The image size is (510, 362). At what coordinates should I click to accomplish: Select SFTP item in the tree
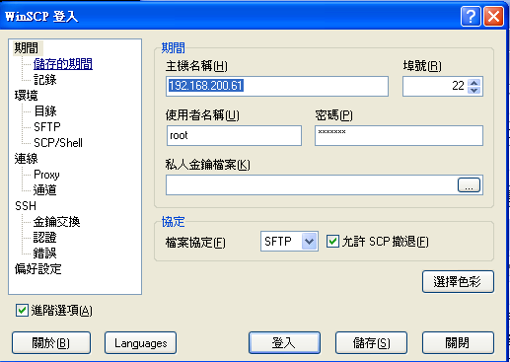pyautogui.click(x=47, y=127)
